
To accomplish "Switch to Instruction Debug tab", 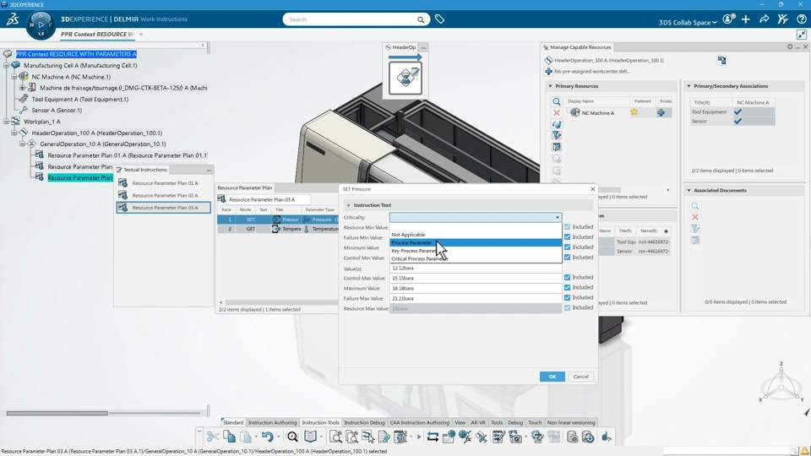I will coord(365,422).
